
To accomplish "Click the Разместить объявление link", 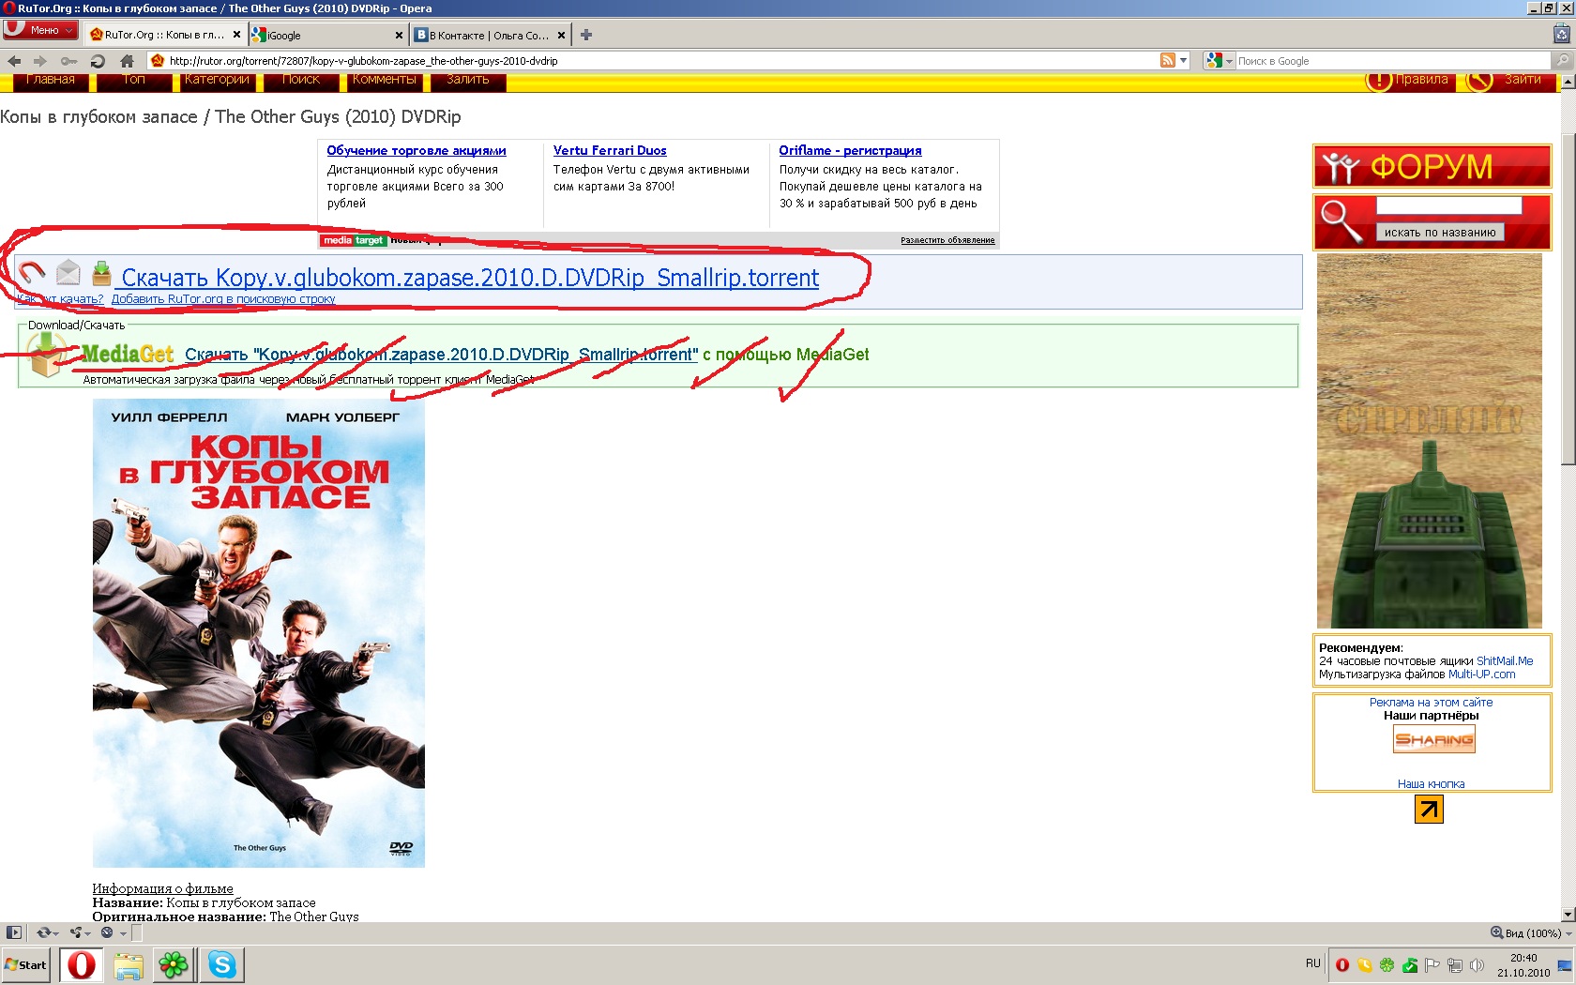I will pyautogui.click(x=947, y=240).
